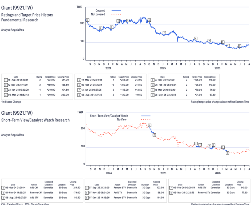Viewport: 251px width, 205px height.
Task: Select marker 3 on the Short-Term View chart
Action: coord(196,143)
